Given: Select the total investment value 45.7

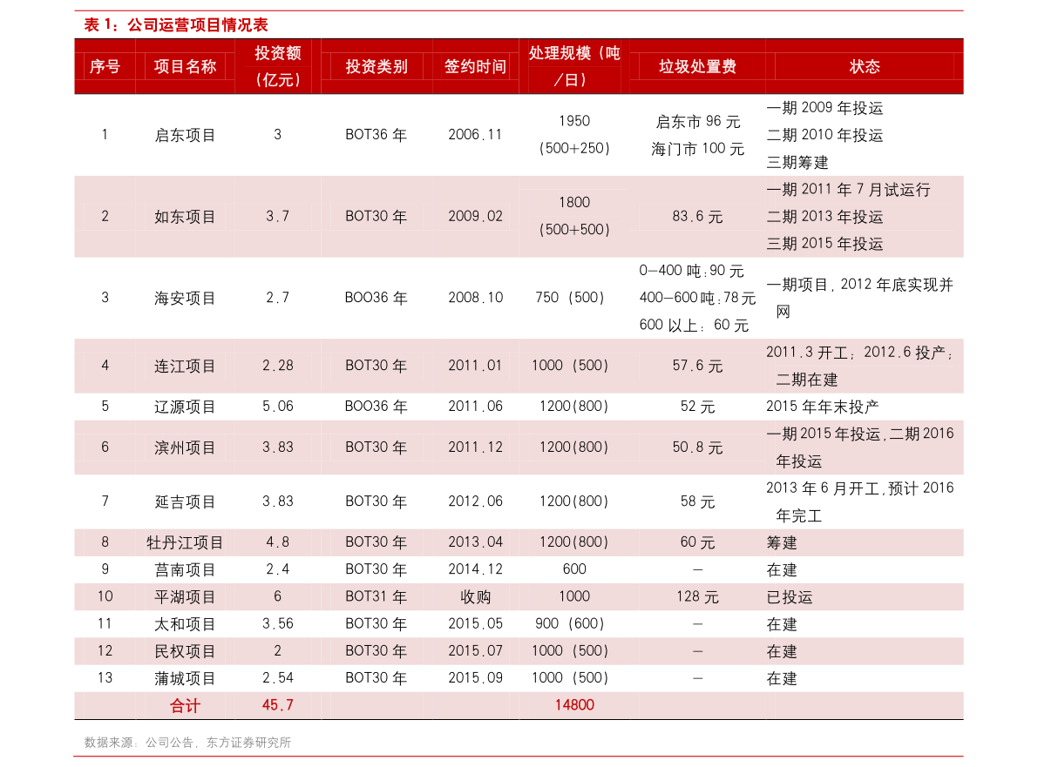Looking at the screenshot, I should click(x=277, y=705).
